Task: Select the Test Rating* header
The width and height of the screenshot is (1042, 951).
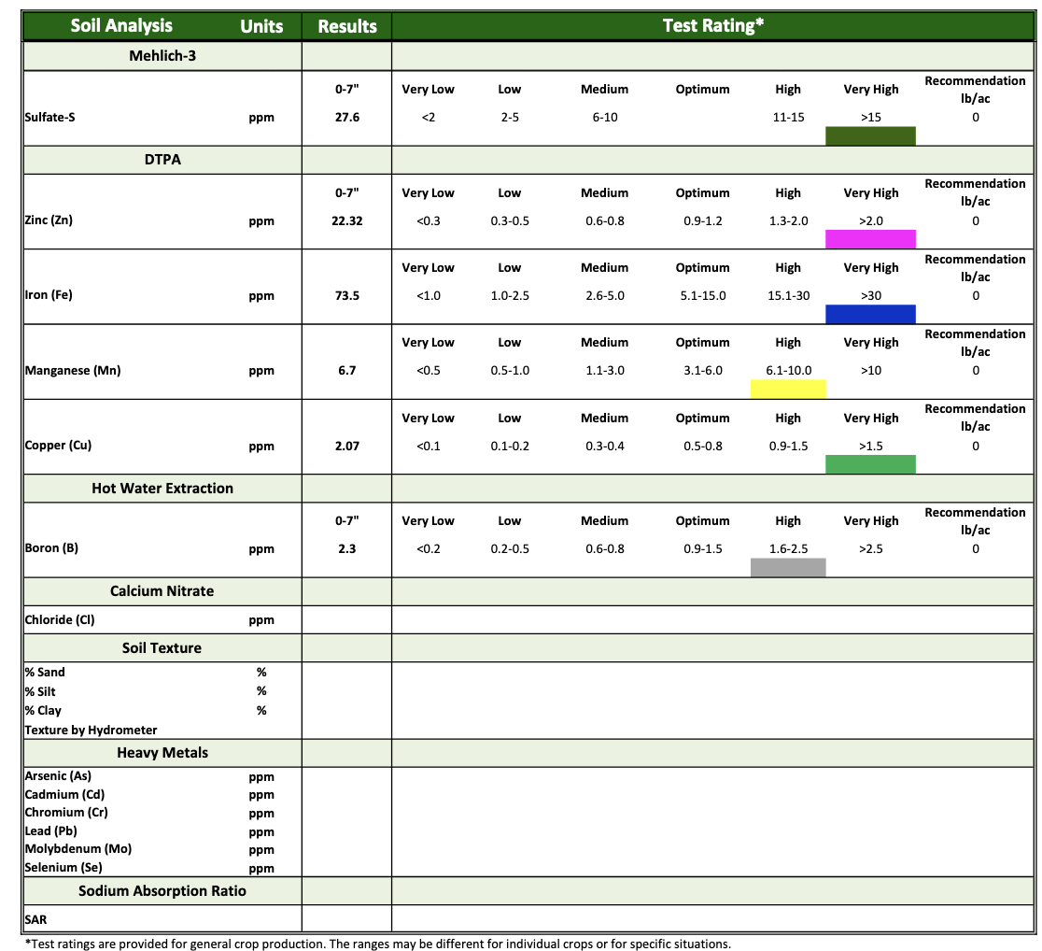Action: point(713,26)
